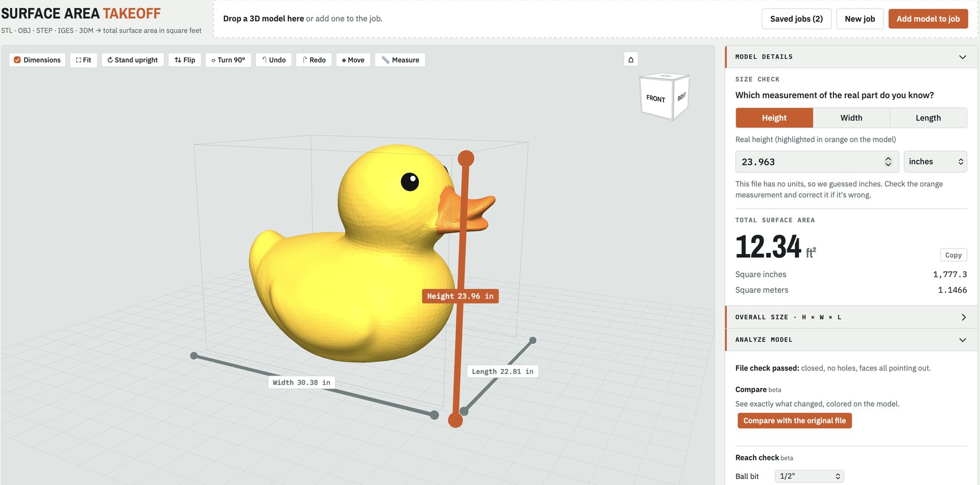The height and width of the screenshot is (485, 980).
Task: Toggle the Dimensions checkbox
Action: [x=17, y=60]
